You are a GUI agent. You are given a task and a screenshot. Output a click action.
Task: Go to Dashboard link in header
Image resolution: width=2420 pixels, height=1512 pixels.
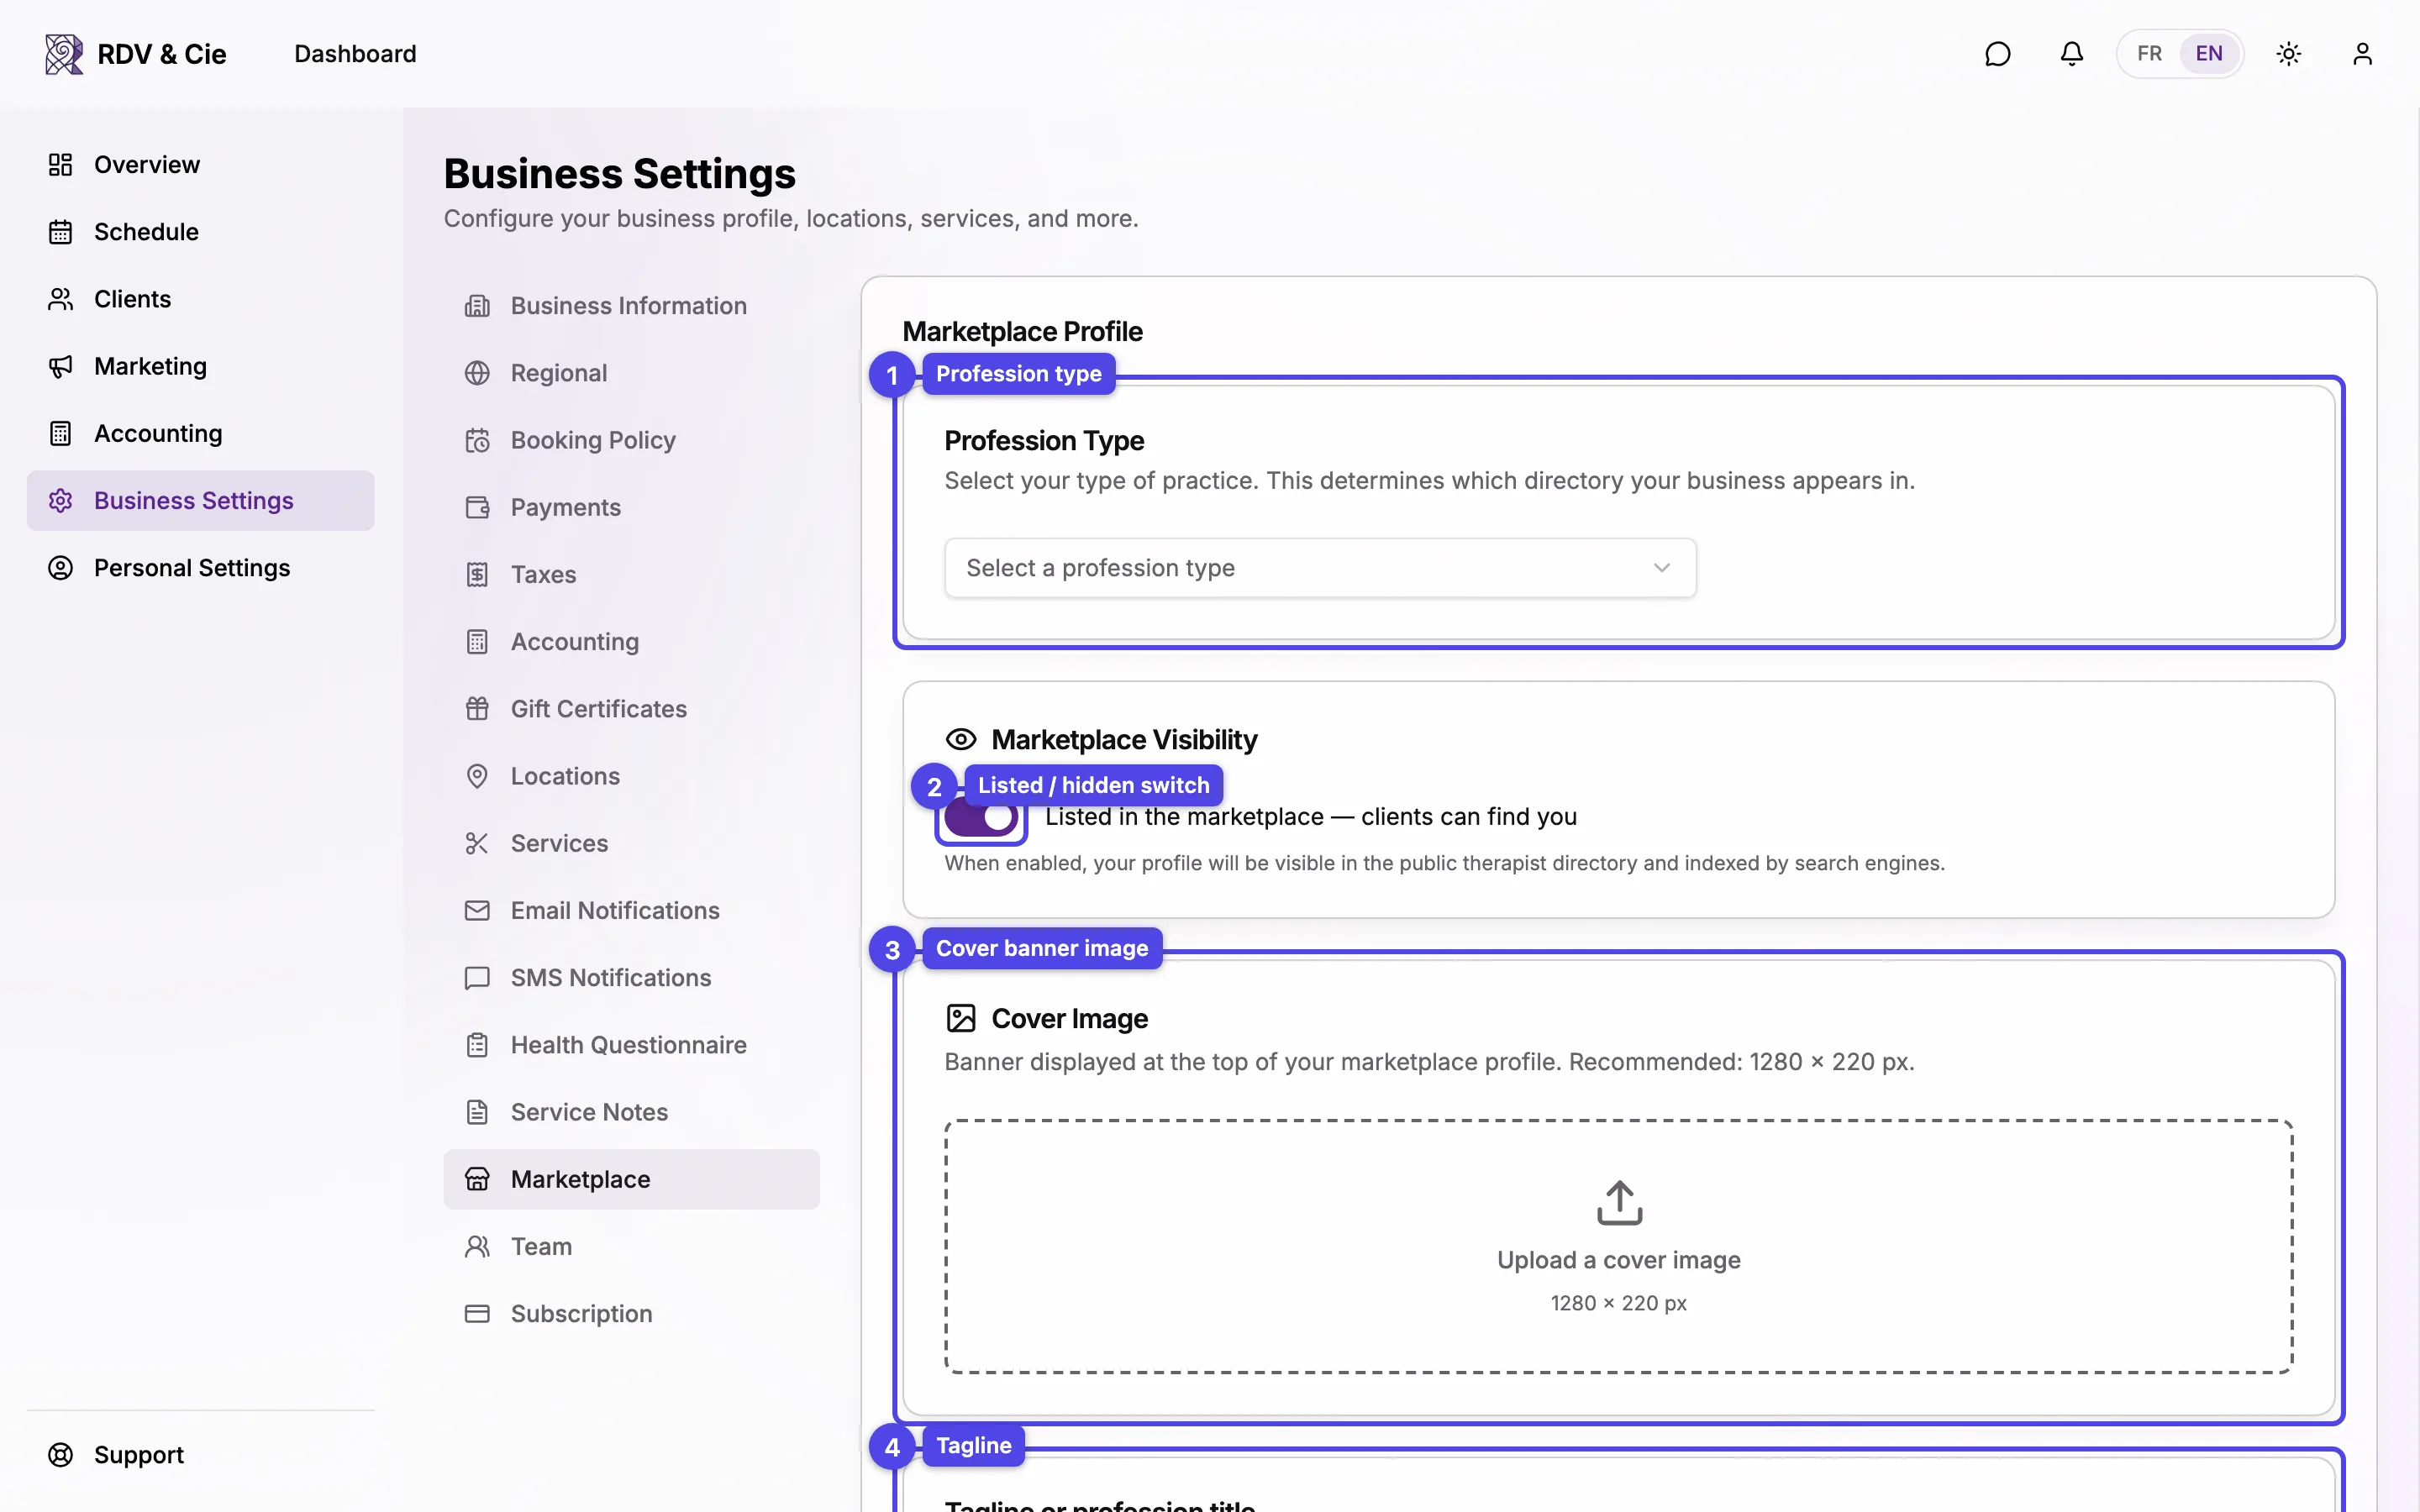[x=355, y=54]
